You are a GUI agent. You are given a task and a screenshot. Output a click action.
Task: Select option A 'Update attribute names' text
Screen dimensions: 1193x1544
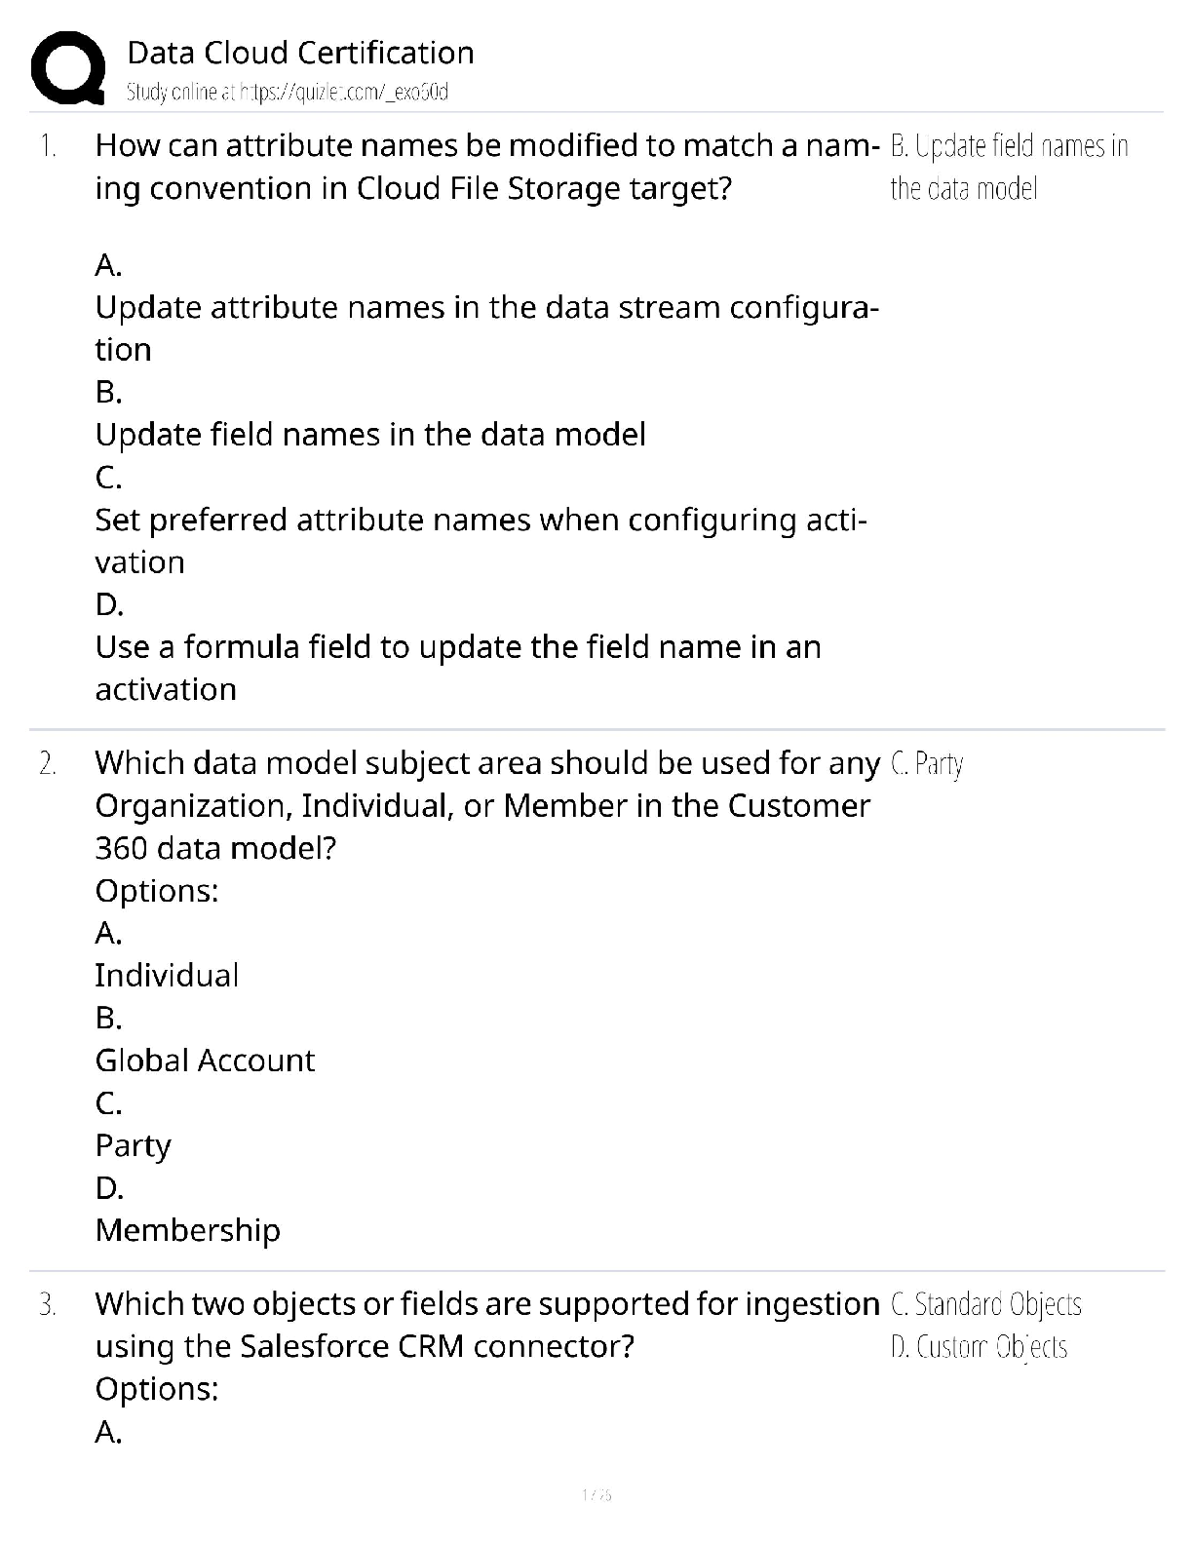tap(485, 308)
